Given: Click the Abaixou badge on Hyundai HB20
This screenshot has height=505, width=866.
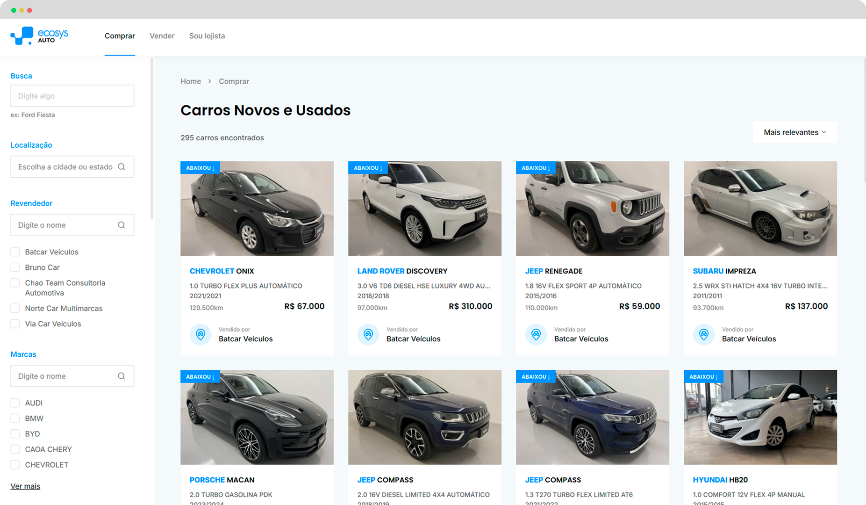Looking at the screenshot, I should coord(703,376).
